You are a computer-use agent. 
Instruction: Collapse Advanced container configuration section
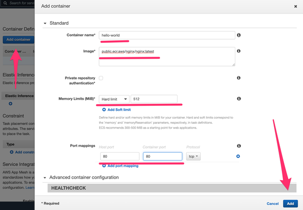click(45, 177)
